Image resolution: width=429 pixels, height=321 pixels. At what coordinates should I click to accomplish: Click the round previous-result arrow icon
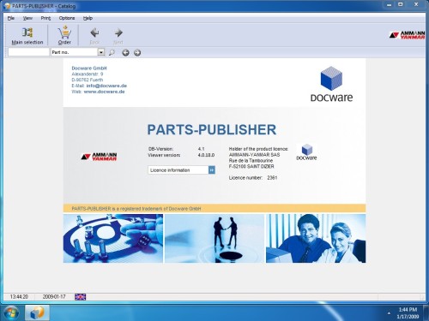[125, 52]
